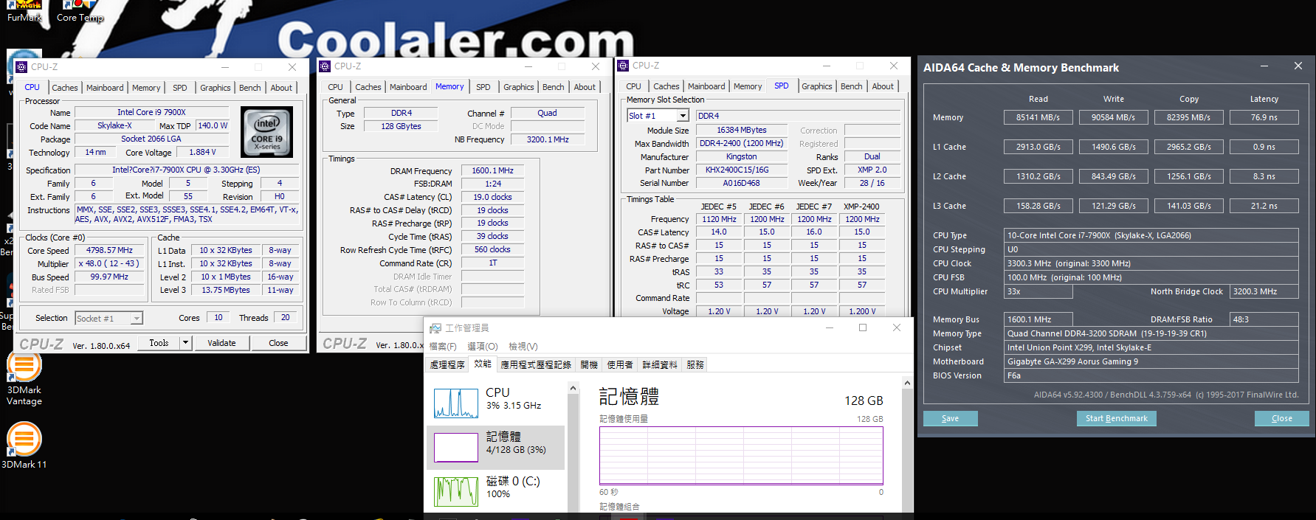The height and width of the screenshot is (520, 1316).
Task: Click the memory usage graph area
Action: pos(741,455)
